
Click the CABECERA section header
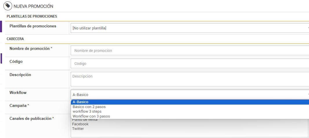tap(15, 39)
